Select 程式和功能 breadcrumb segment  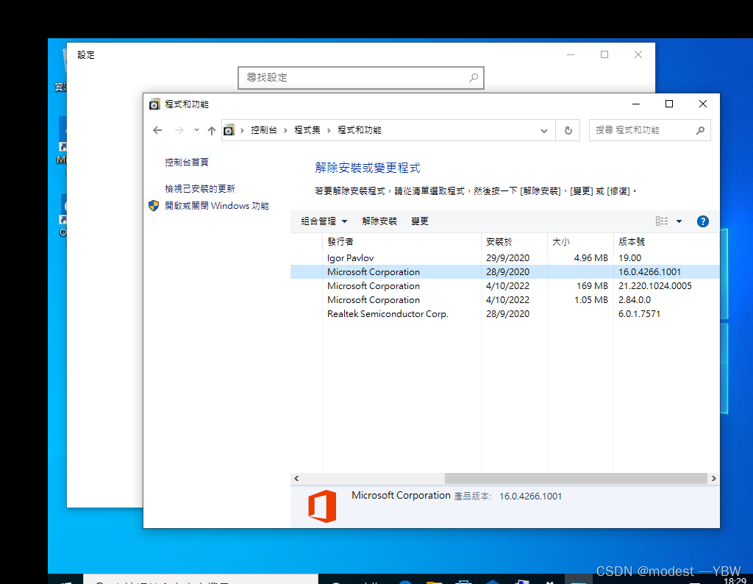tap(359, 130)
